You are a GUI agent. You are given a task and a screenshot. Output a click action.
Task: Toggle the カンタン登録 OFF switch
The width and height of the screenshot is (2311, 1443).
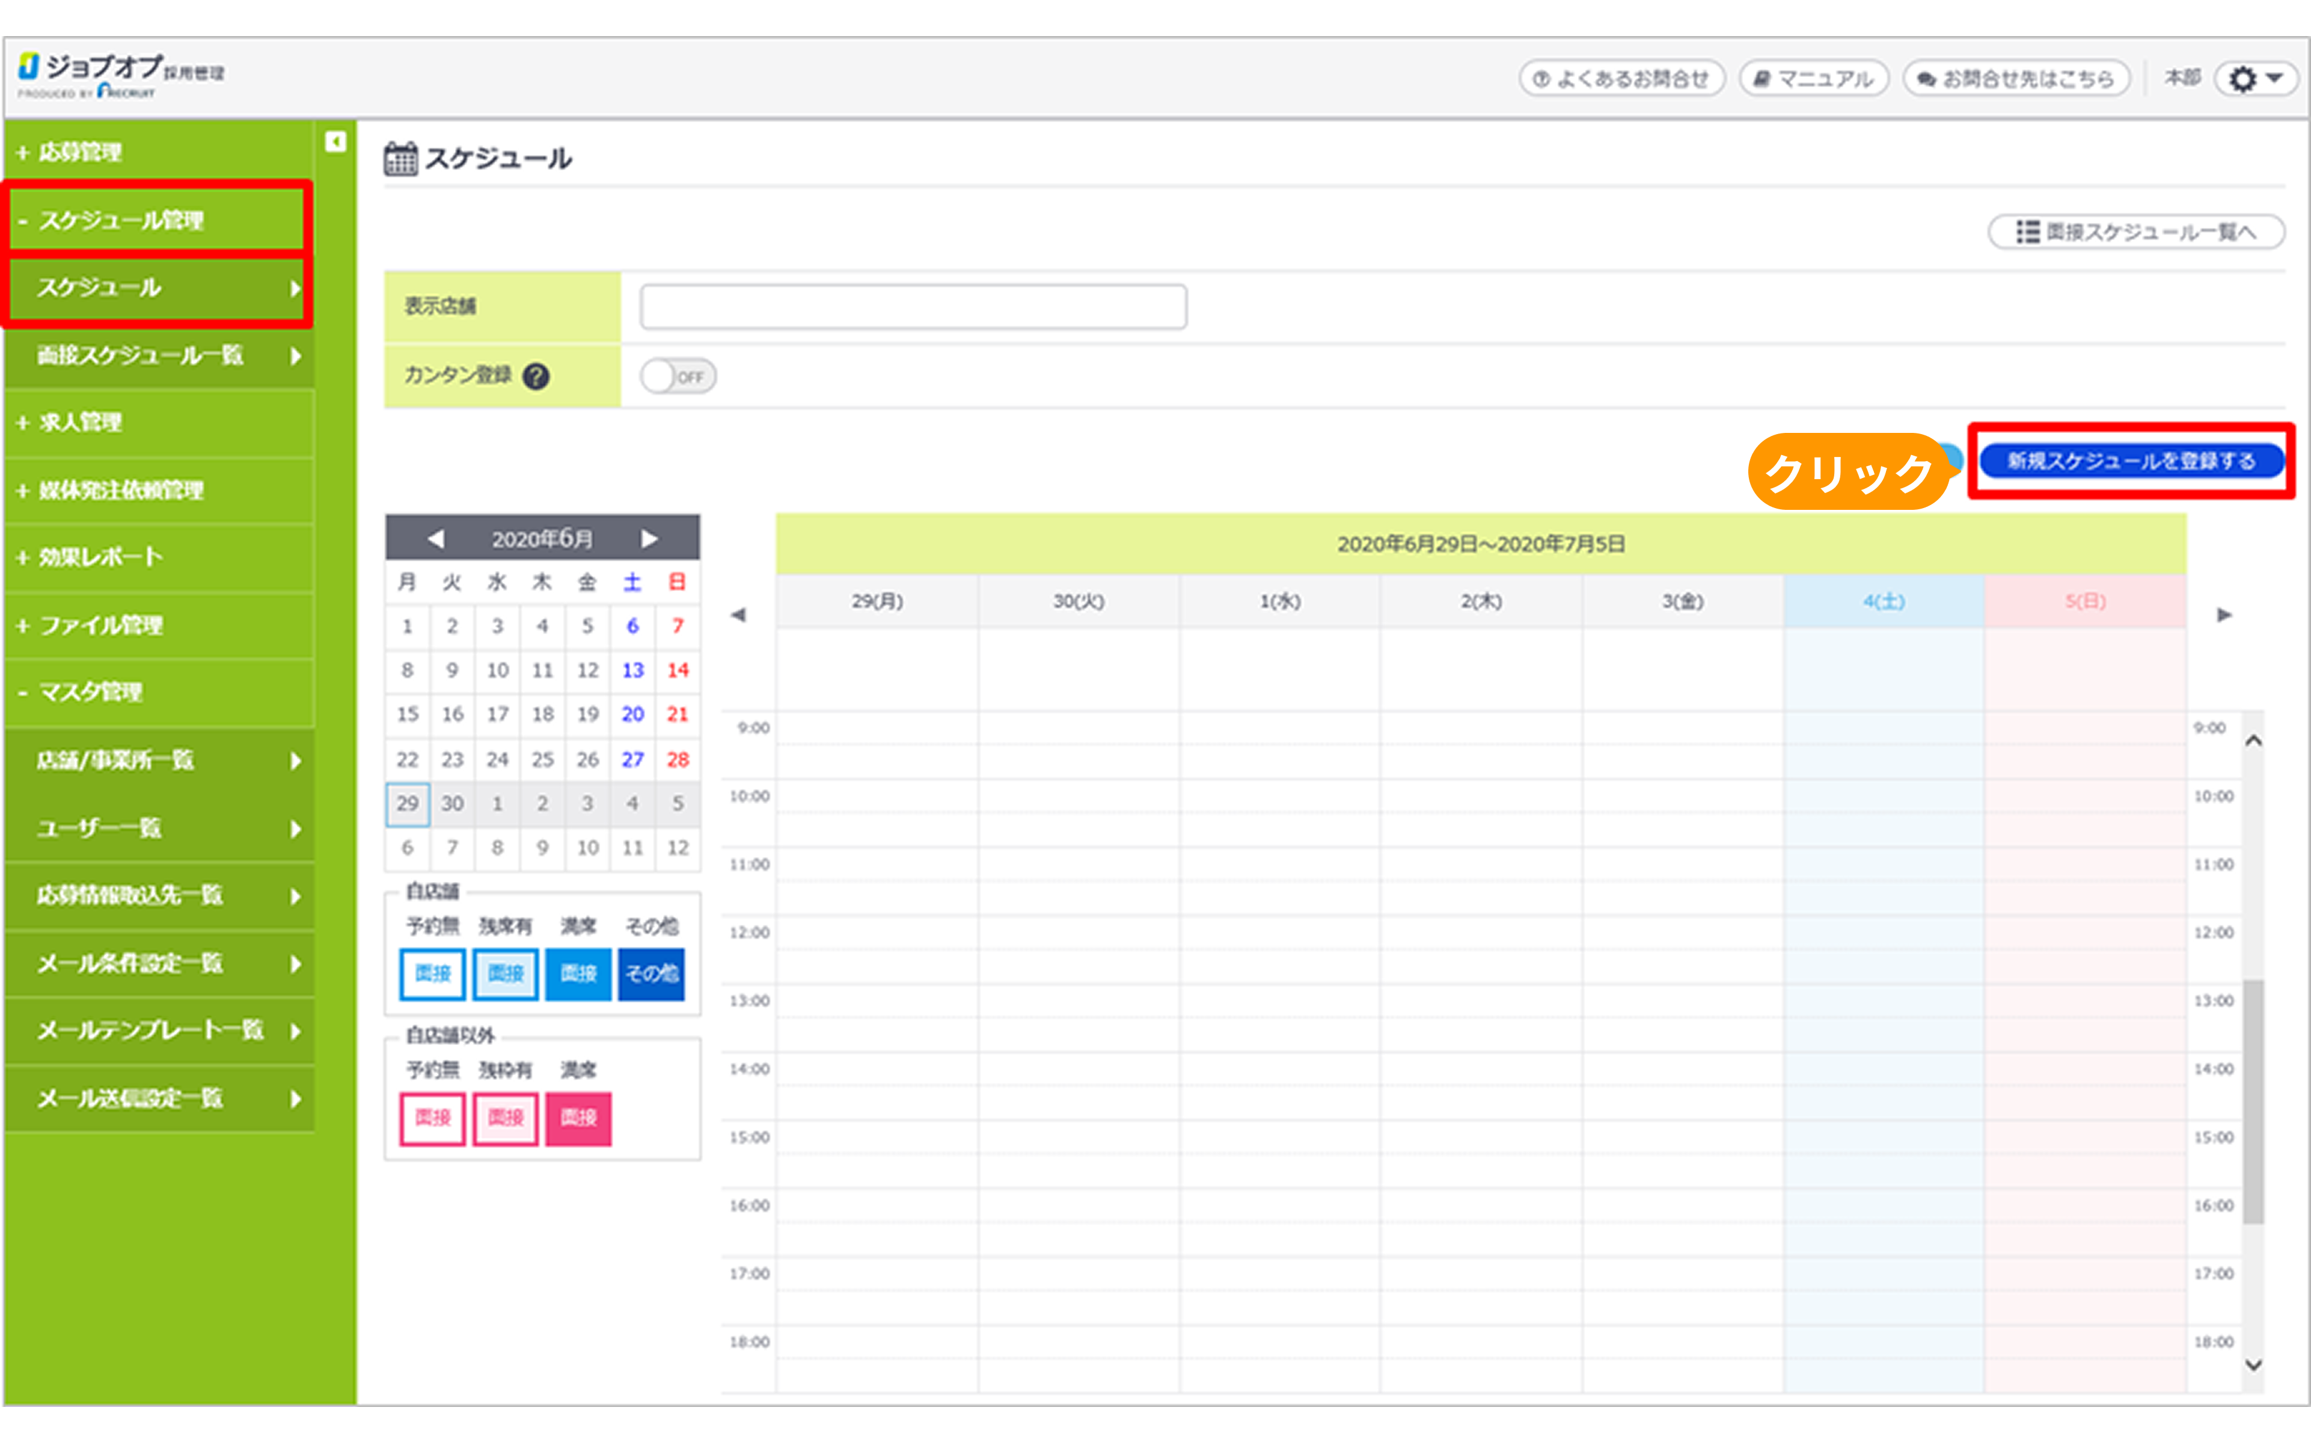(x=678, y=376)
